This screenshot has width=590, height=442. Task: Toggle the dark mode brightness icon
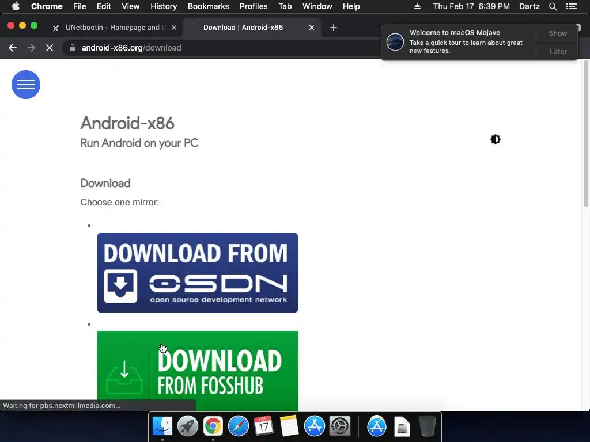[495, 139]
